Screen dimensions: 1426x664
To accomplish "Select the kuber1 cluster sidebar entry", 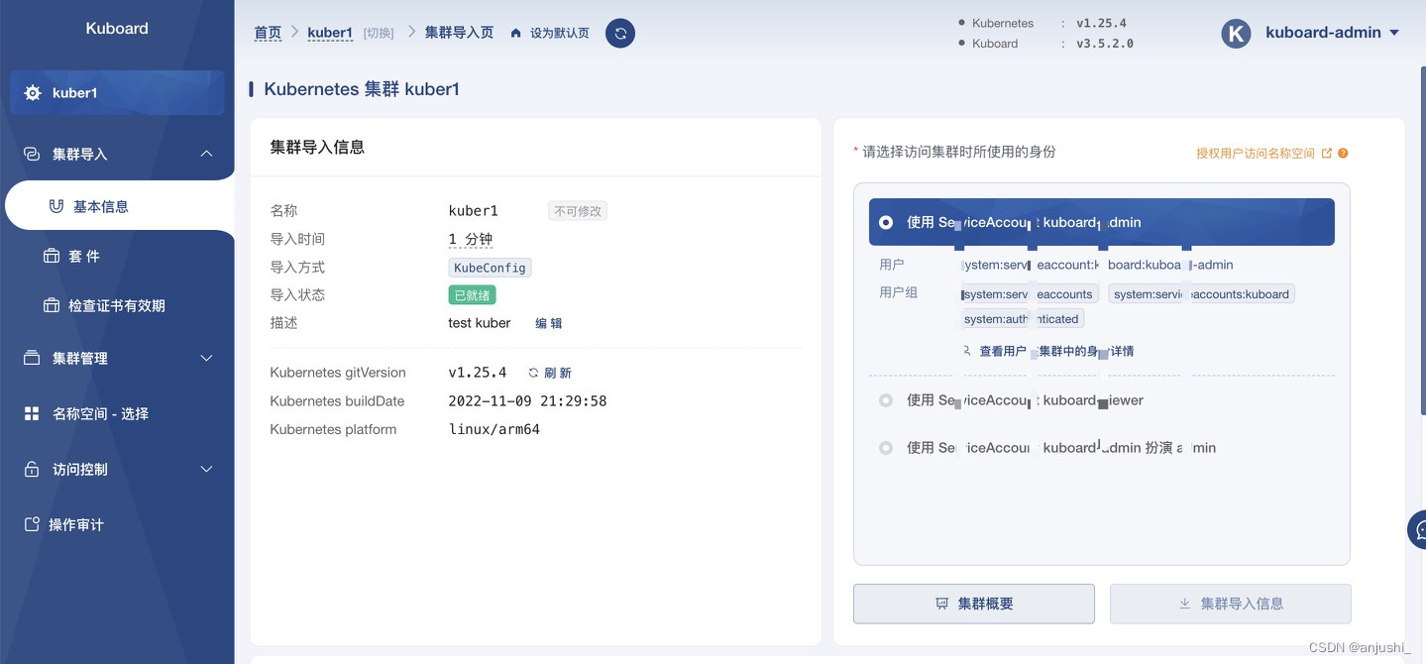I will click(x=117, y=93).
